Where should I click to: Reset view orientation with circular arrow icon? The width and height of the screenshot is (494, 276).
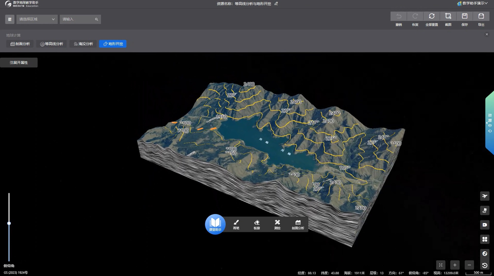(x=485, y=265)
